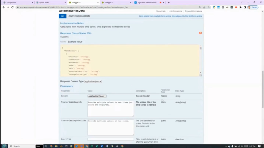Click the /GetTimeSeriesData endpoint path
This screenshot has height=148, width=264.
point(79,16)
